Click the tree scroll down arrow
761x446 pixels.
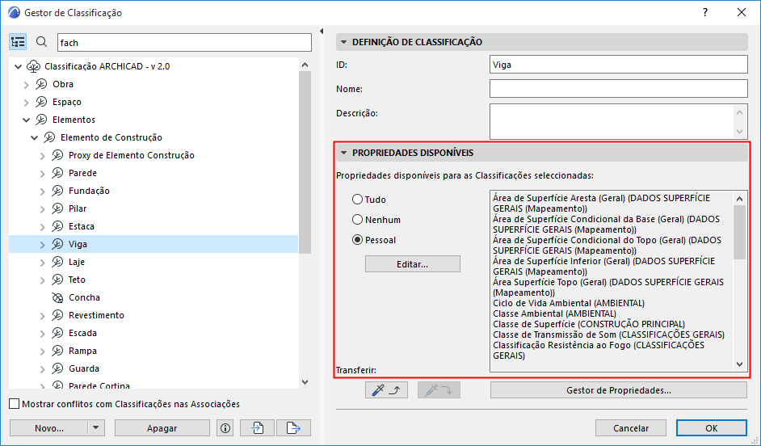point(305,382)
